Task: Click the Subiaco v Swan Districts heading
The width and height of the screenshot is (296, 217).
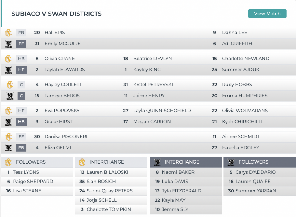Action: pos(56,14)
